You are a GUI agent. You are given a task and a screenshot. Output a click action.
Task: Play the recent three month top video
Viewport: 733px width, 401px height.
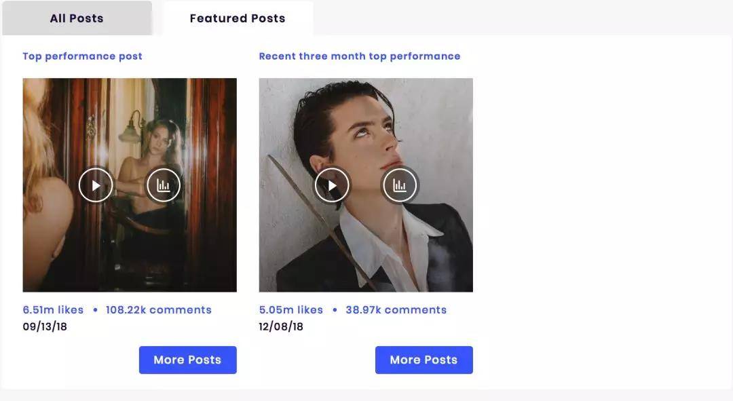332,185
